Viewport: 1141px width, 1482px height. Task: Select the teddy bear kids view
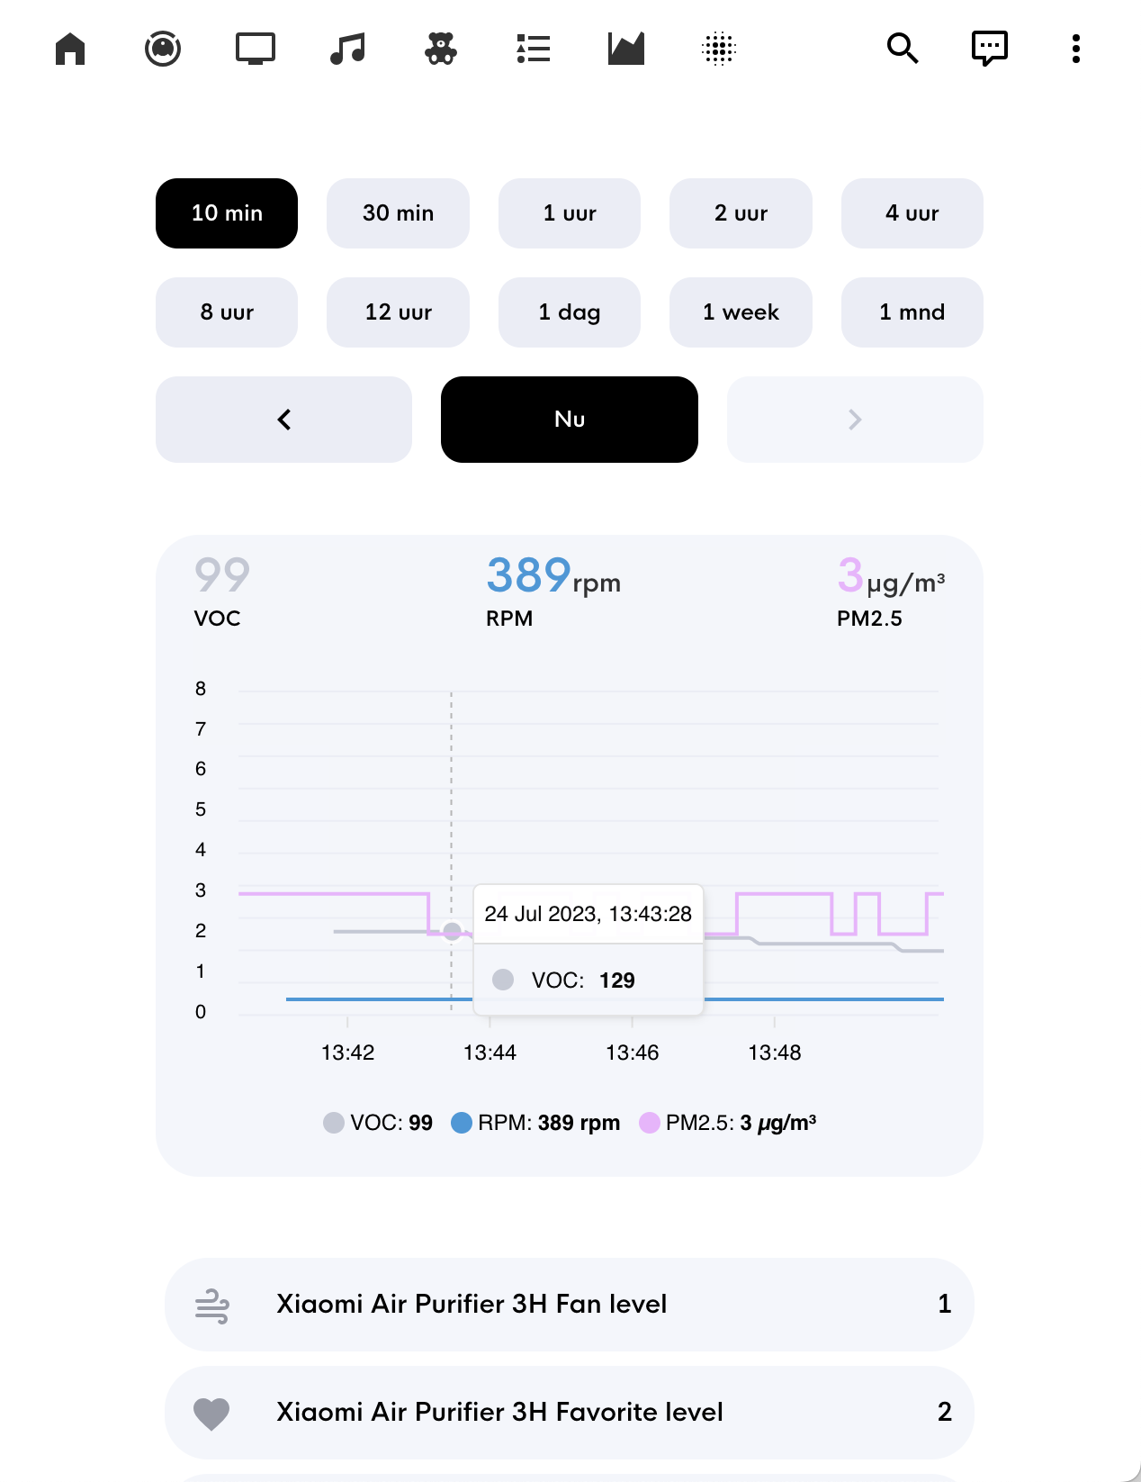pos(441,49)
